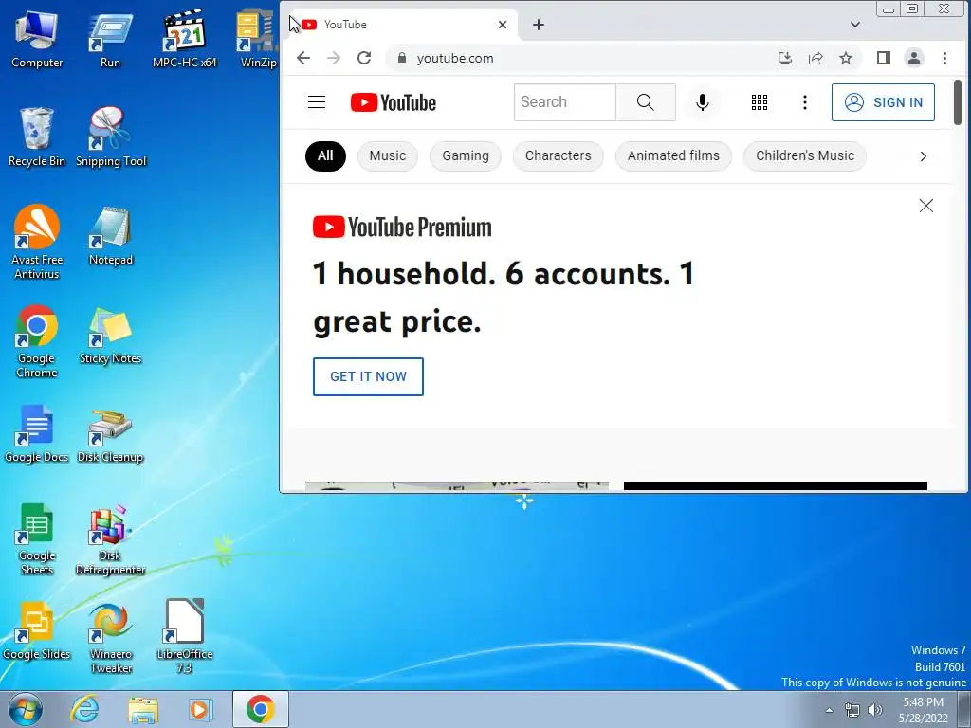Open Windows Start menu
The height and width of the screenshot is (728, 971).
tap(25, 709)
